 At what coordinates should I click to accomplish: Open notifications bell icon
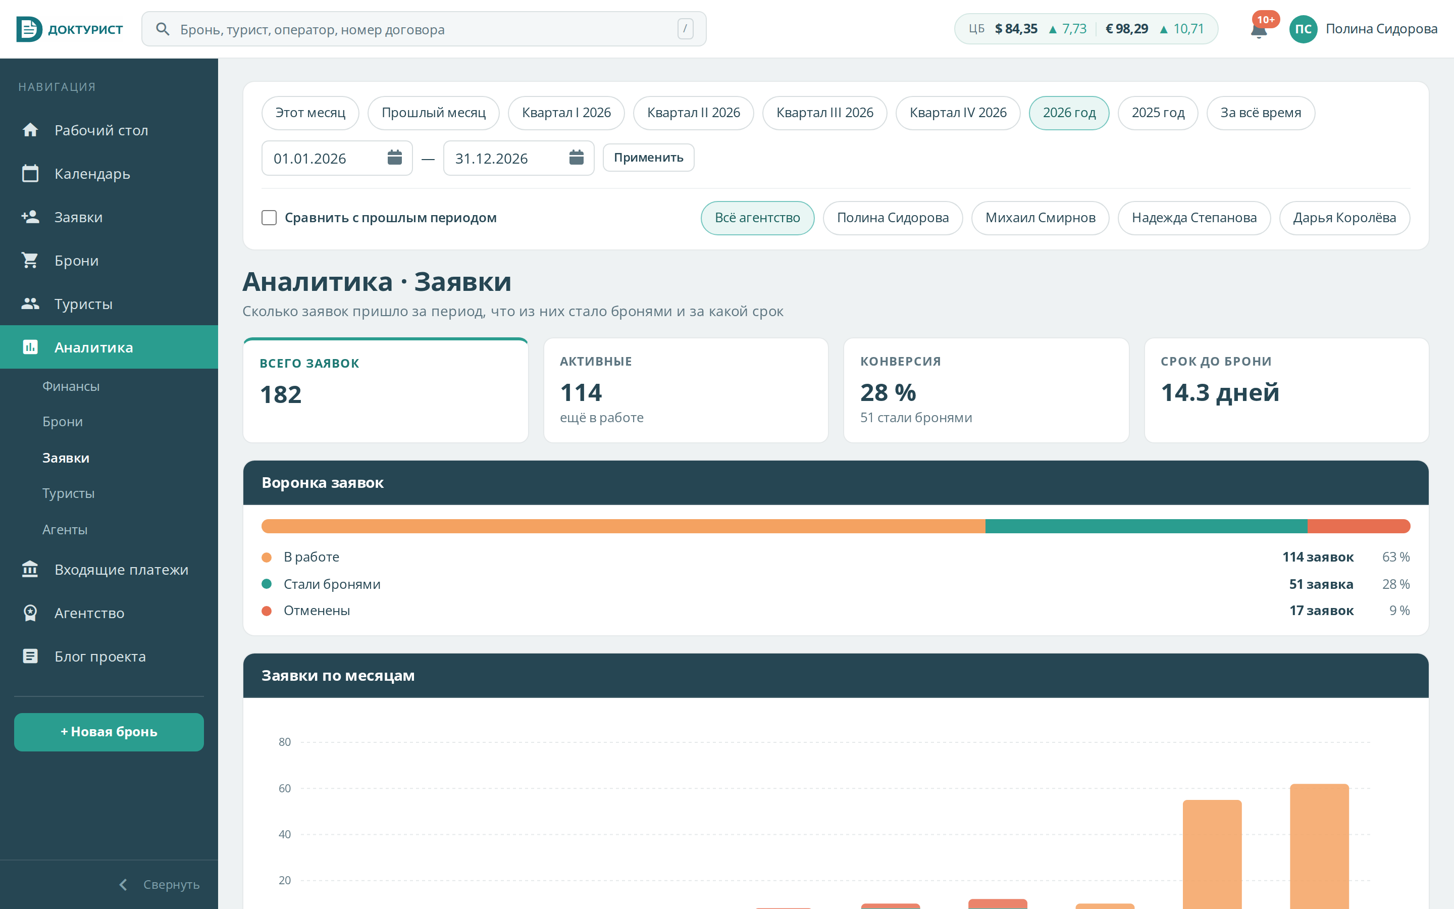1258,29
